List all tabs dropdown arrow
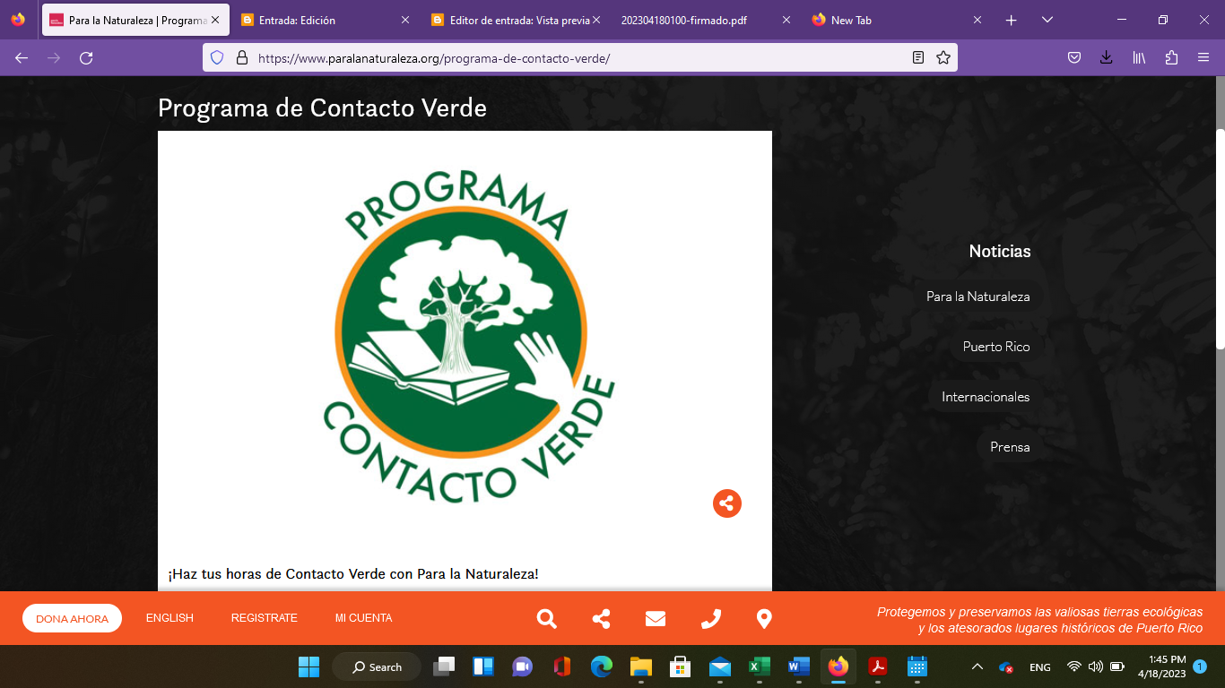This screenshot has width=1225, height=688. point(1047,20)
